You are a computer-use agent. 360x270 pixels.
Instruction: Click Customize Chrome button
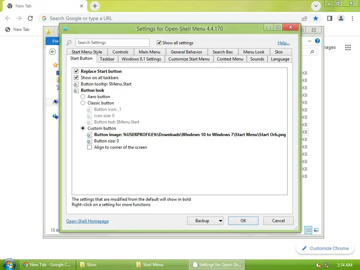(325, 249)
